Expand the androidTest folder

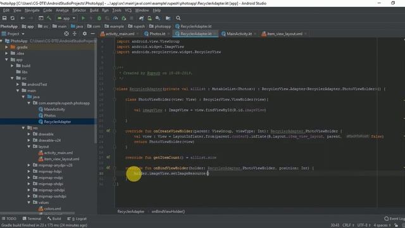pos(18,84)
